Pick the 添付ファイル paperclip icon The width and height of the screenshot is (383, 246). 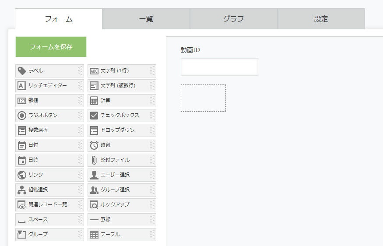tap(94, 160)
